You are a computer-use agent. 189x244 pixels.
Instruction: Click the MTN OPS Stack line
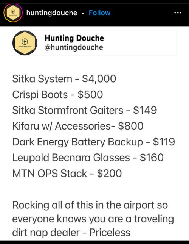pyautogui.click(x=67, y=174)
